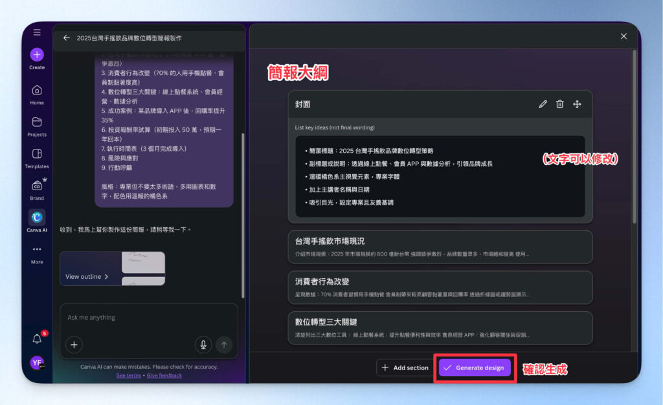Go back using the arrow beside the chat title
This screenshot has width=663, height=405.
tap(65, 38)
